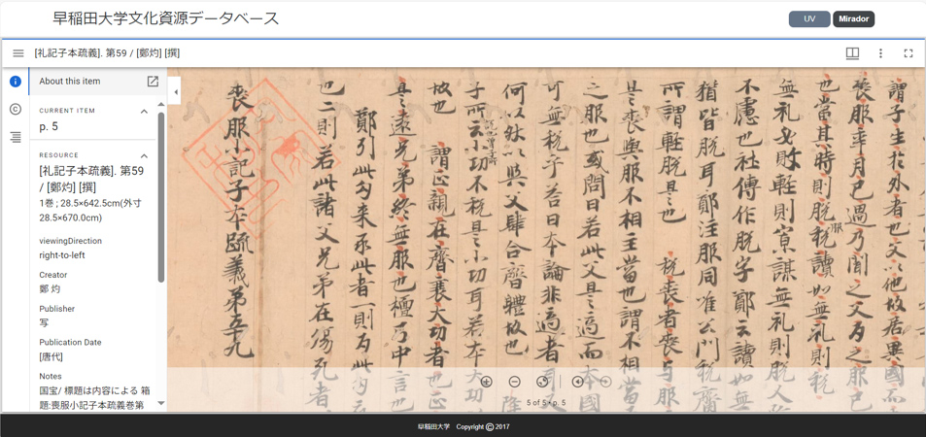Open the sidebar hamburger menu
The image size is (926, 437).
[18, 53]
